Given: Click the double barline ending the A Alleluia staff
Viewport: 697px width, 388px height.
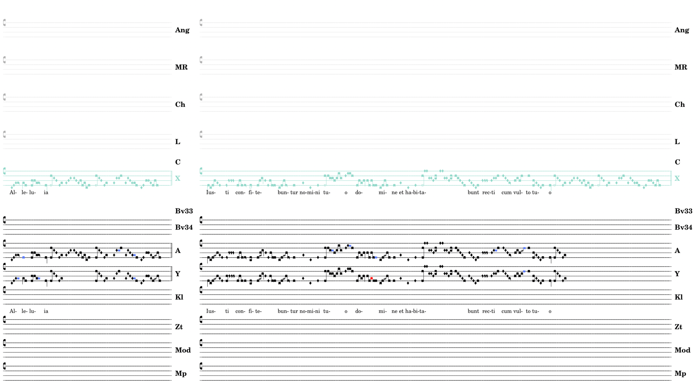Looking at the screenshot, I should [171, 250].
